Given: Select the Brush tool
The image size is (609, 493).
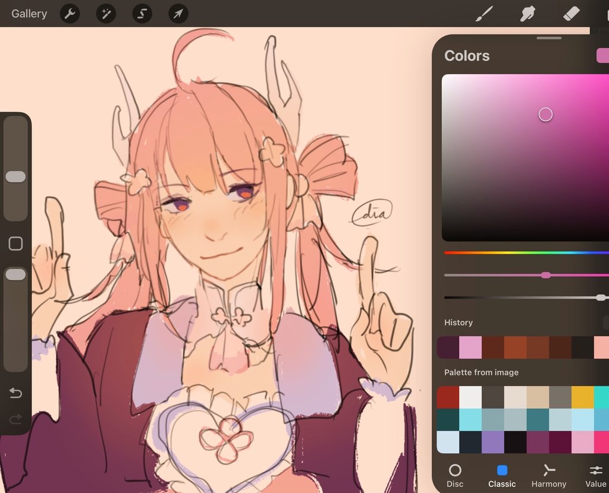Looking at the screenshot, I should (484, 14).
